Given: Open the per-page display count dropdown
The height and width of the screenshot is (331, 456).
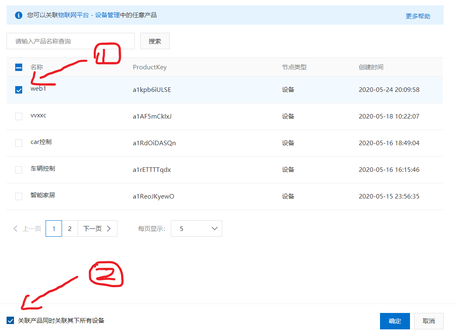Looking at the screenshot, I should point(196,228).
